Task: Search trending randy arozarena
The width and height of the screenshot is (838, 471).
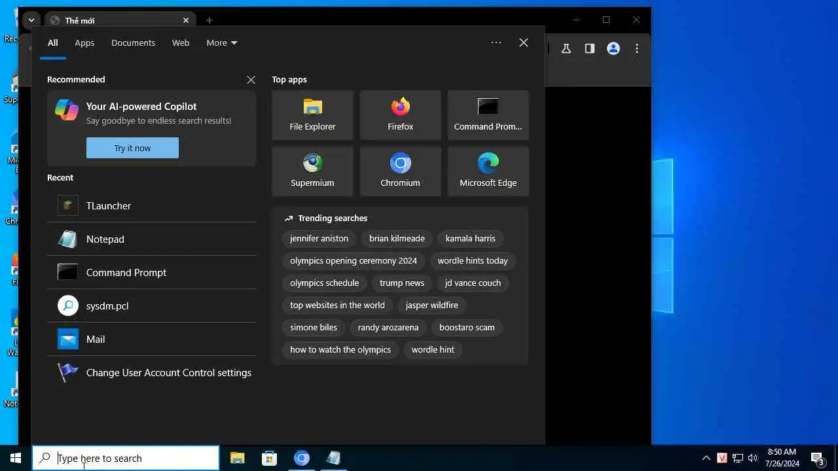Action: tap(388, 327)
